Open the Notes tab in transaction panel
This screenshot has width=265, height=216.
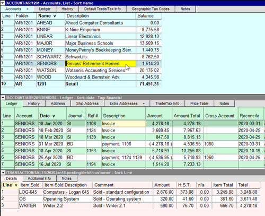click(67, 178)
